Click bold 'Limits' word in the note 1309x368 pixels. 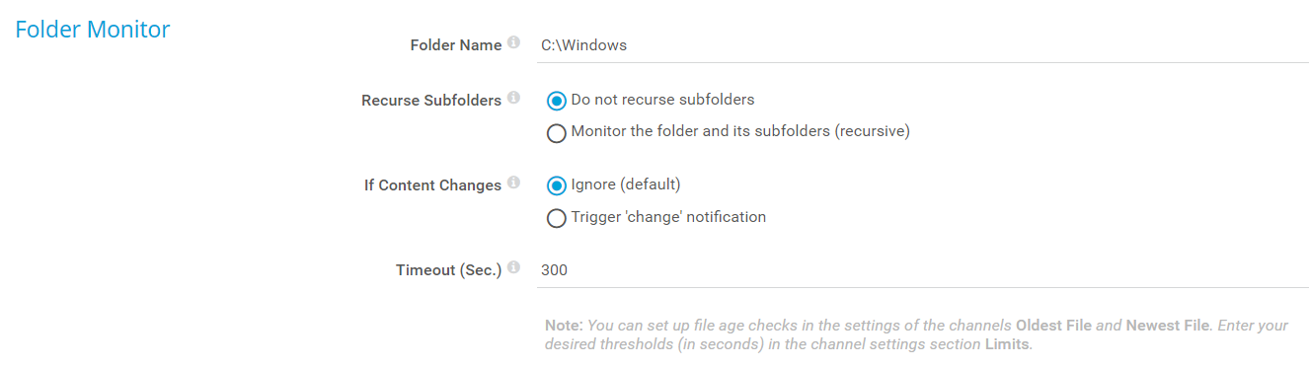1008,344
